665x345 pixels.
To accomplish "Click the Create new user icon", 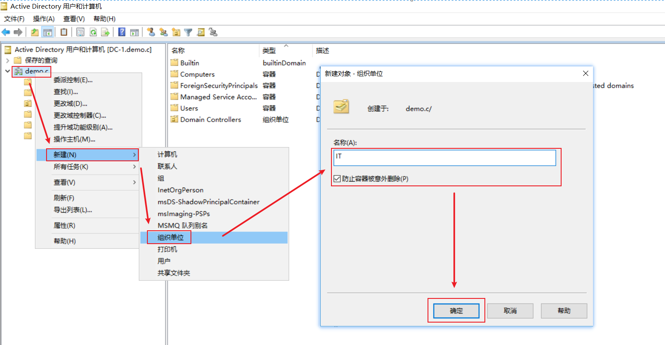I will [151, 32].
